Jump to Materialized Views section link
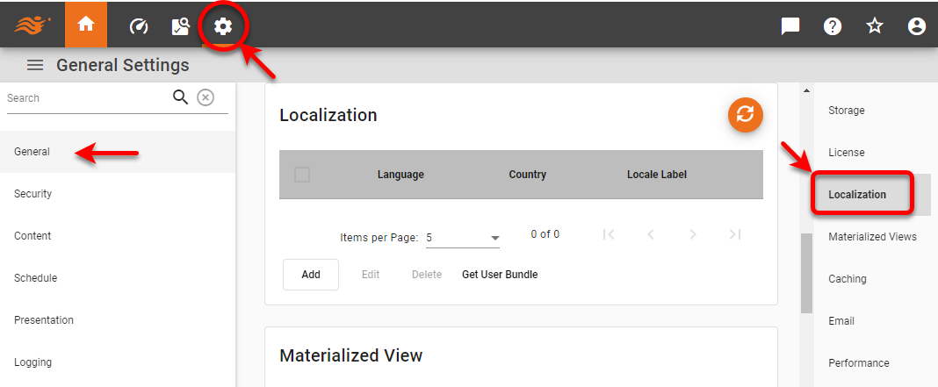 tap(872, 237)
